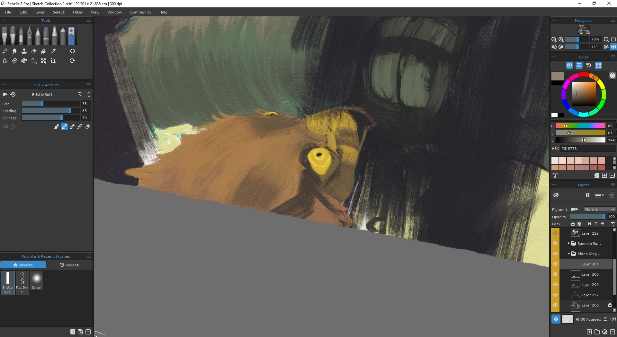The width and height of the screenshot is (617, 337).
Task: Select the Flat Dry 2 brush preset
Action: click(22, 282)
